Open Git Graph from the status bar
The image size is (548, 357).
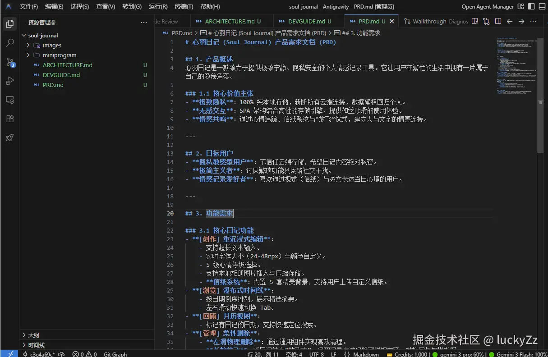click(x=115, y=354)
